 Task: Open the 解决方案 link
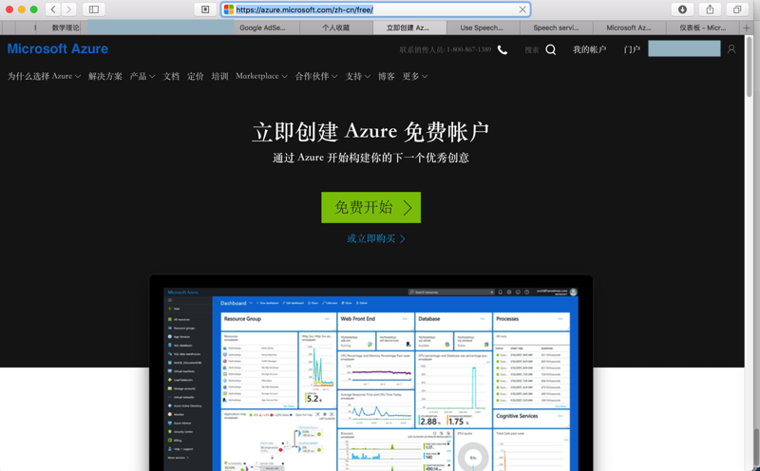[105, 76]
